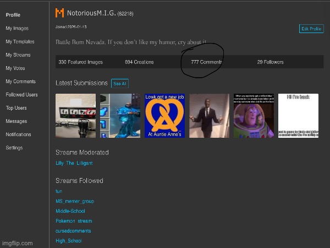Open My Comments in sidebar

pyautogui.click(x=21, y=82)
